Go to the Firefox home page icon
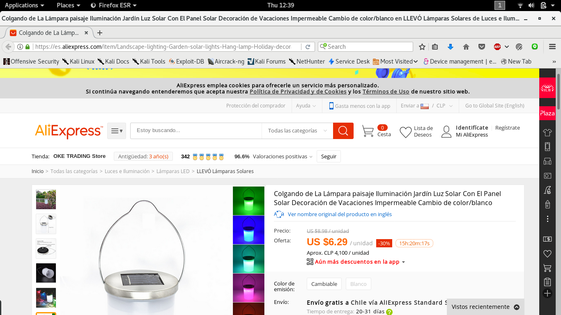 (x=466, y=47)
